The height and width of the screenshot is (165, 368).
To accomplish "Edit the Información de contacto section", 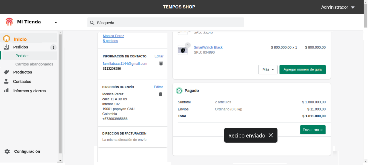I will 159,56.
